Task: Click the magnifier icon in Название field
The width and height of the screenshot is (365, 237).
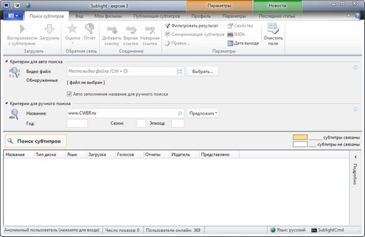Action: click(x=180, y=113)
